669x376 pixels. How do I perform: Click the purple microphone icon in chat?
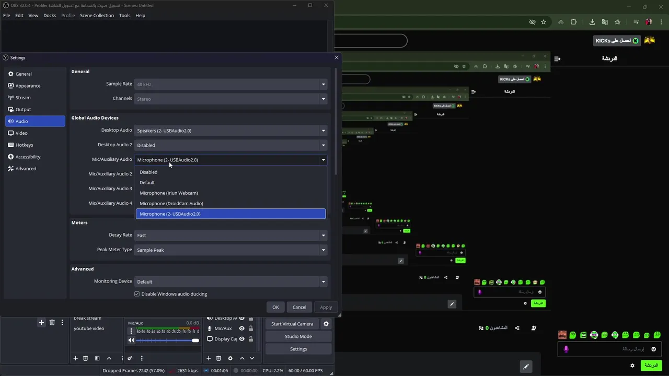pyautogui.click(x=566, y=349)
